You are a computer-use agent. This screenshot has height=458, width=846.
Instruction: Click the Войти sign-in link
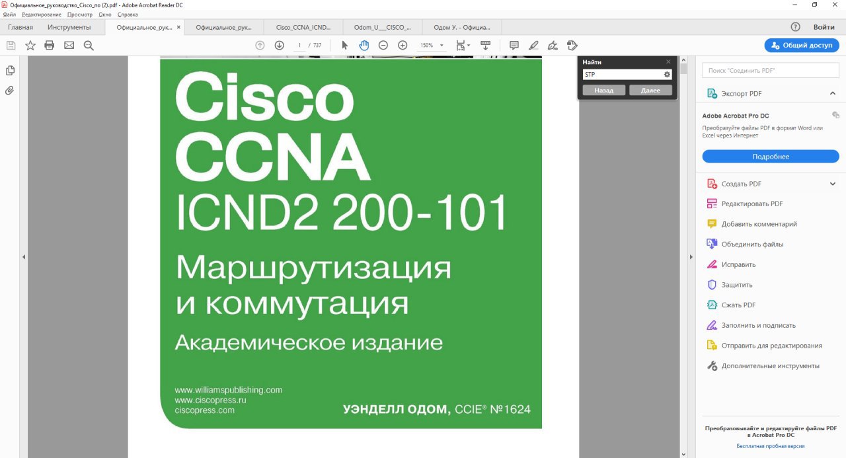click(x=824, y=27)
